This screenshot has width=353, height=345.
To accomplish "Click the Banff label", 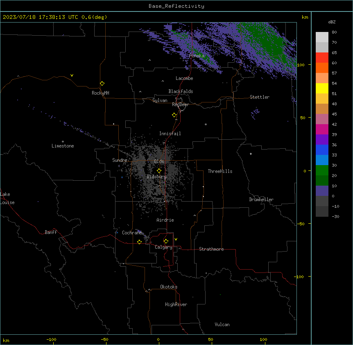I will tap(51, 232).
